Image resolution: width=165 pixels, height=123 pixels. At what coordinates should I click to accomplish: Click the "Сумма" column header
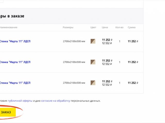(131, 27)
